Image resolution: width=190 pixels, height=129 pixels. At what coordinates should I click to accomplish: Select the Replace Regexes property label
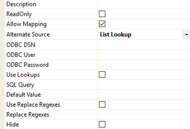28,114
